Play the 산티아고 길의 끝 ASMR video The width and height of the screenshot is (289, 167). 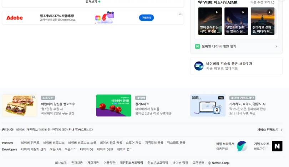[269, 12]
